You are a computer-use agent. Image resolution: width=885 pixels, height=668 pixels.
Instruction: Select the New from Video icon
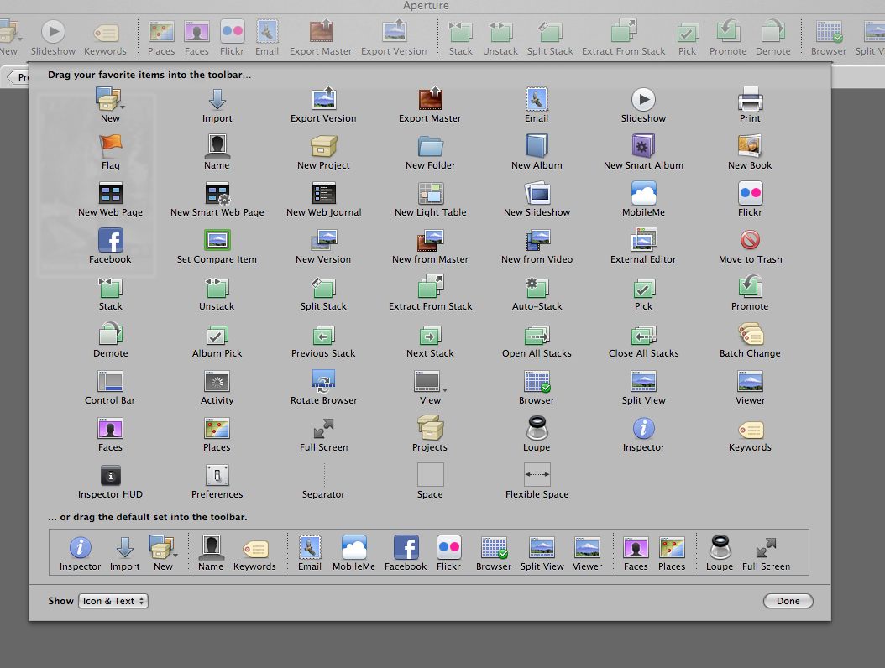[537, 240]
